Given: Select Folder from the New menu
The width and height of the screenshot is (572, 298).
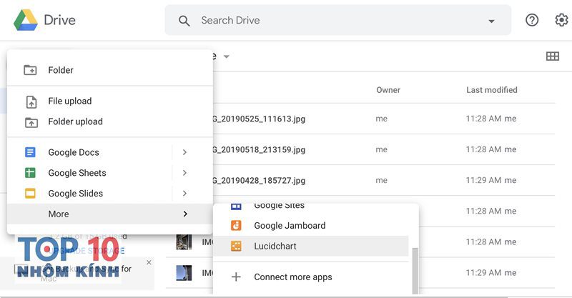Looking at the screenshot, I should [110, 69].
